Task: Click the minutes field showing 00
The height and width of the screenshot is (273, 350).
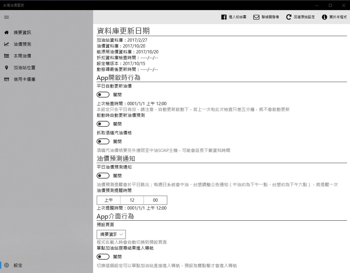Action: pyautogui.click(x=155, y=200)
